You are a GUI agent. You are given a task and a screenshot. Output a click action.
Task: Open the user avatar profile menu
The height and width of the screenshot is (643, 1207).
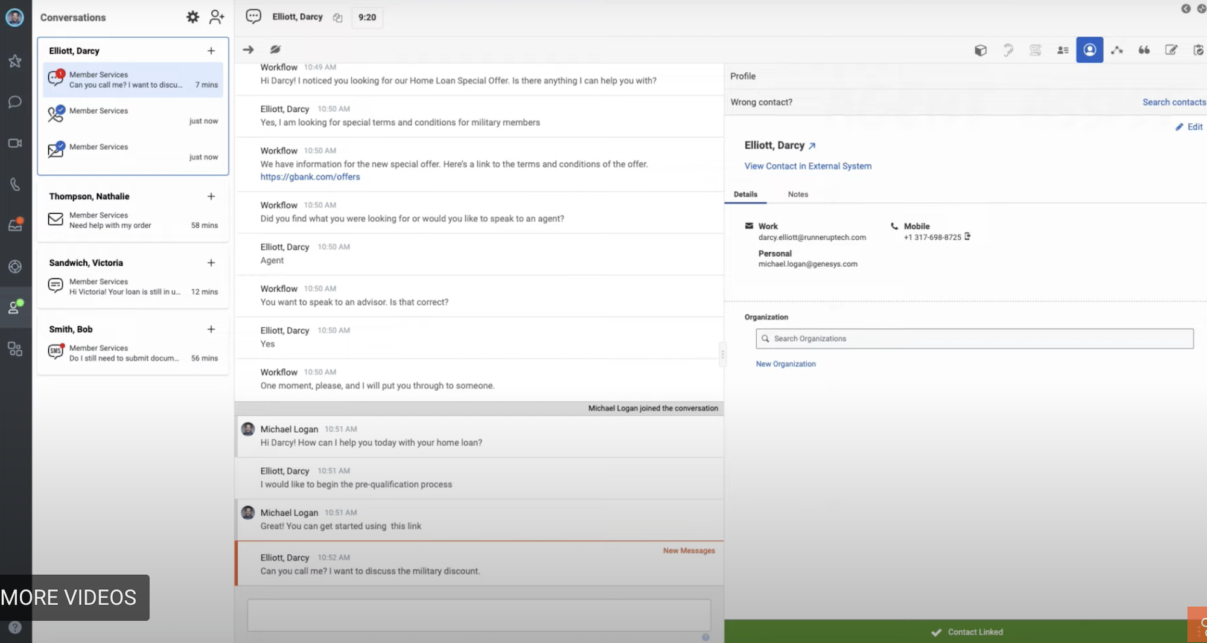(x=14, y=18)
